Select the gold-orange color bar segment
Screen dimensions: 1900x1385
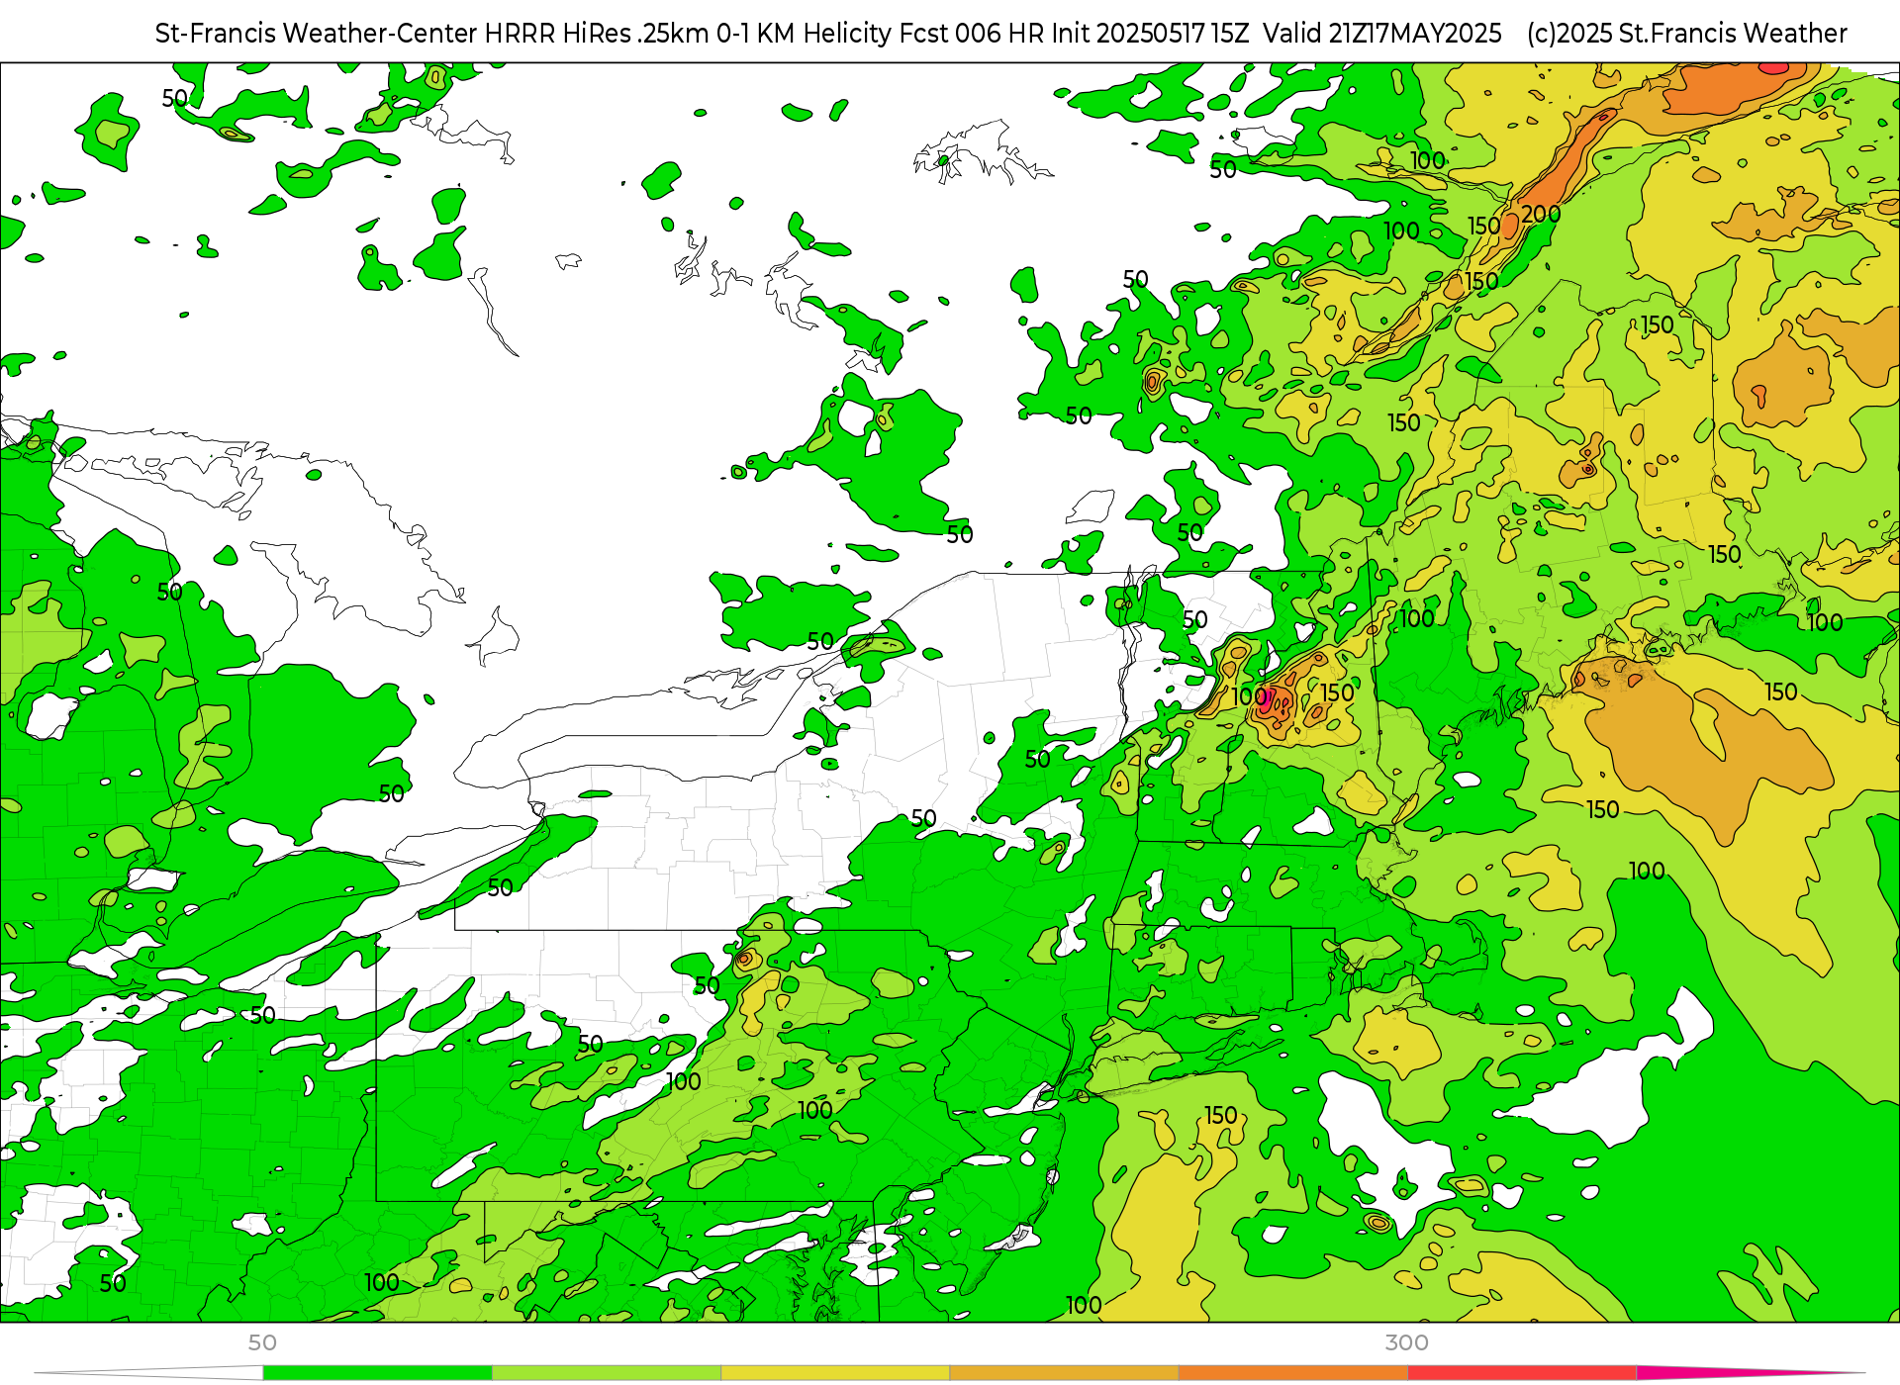click(x=1064, y=1373)
